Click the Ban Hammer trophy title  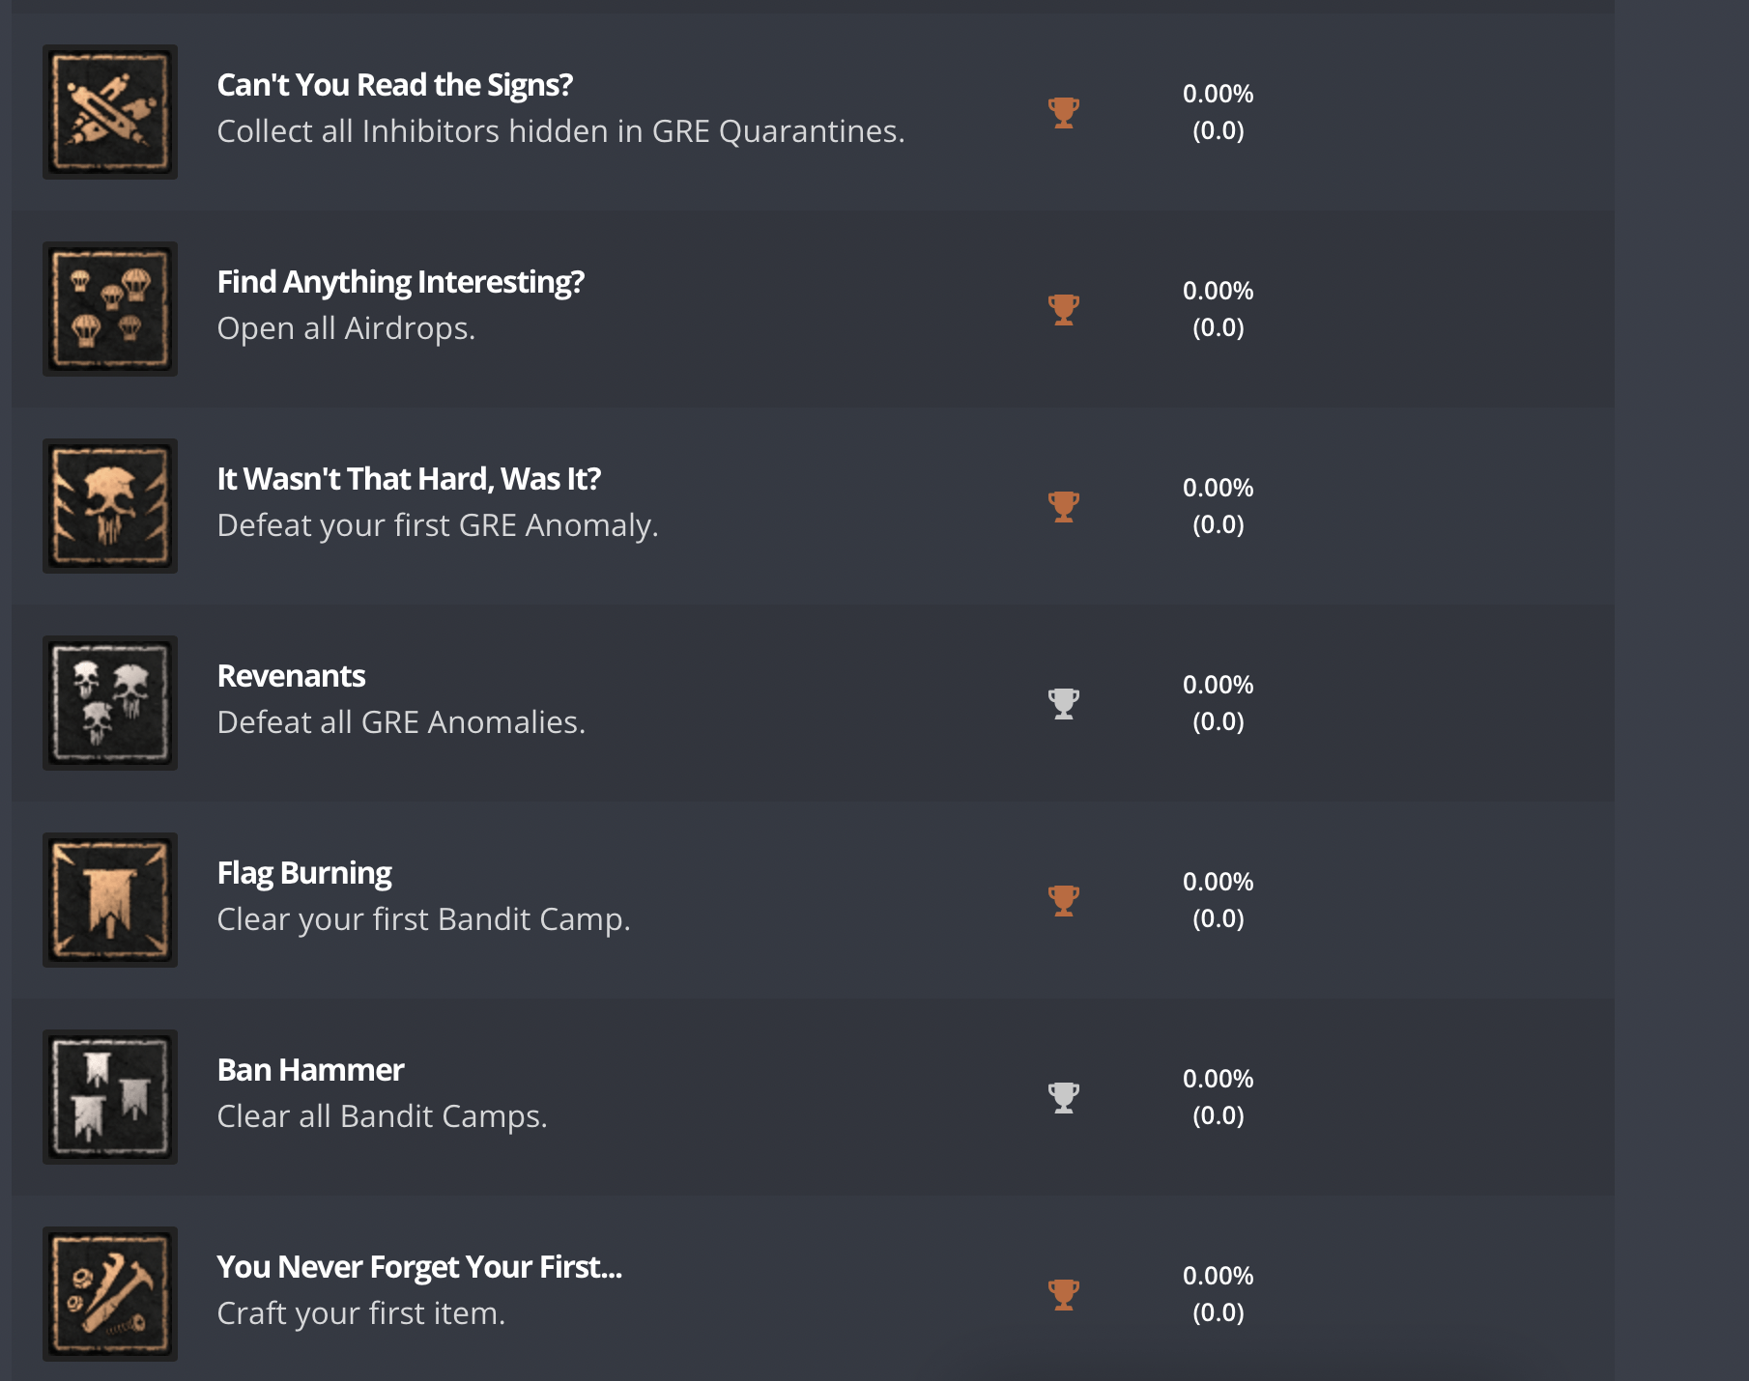coord(310,1070)
